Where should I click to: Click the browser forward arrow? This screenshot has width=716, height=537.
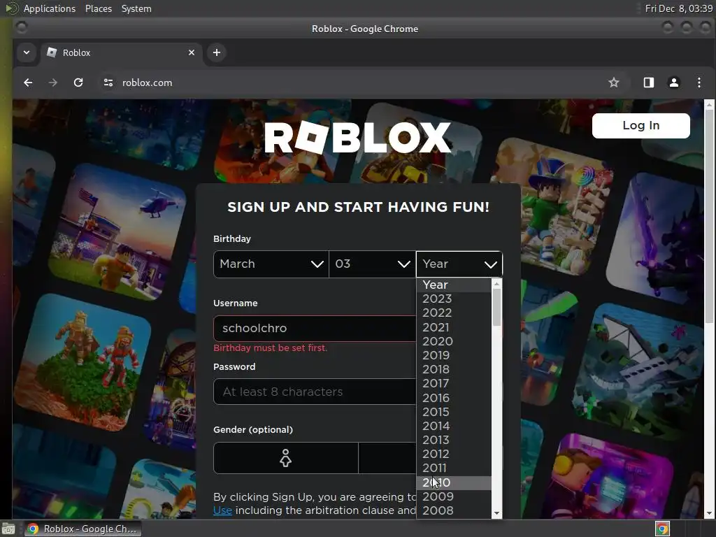coord(53,83)
